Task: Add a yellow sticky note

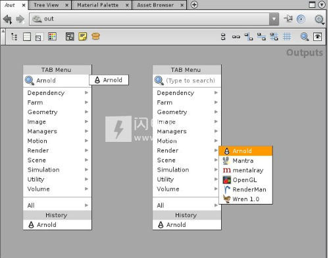Action: pyautogui.click(x=83, y=36)
